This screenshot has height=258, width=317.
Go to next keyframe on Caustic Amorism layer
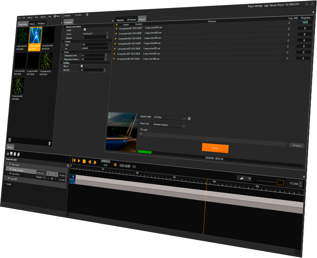(x=56, y=174)
